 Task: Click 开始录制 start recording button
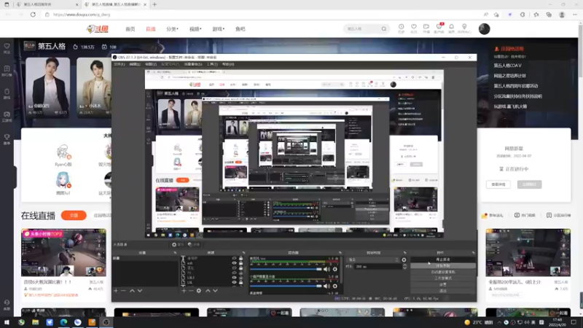click(x=443, y=266)
